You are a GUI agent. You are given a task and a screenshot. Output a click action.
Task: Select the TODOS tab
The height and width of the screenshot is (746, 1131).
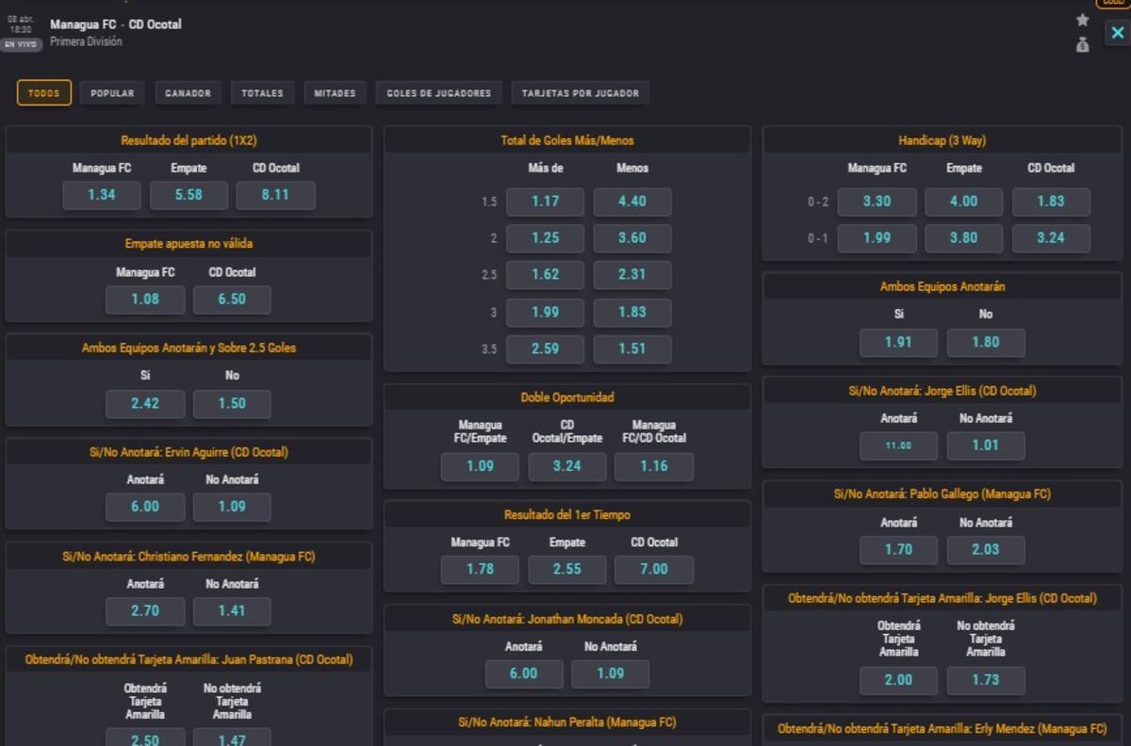[44, 93]
